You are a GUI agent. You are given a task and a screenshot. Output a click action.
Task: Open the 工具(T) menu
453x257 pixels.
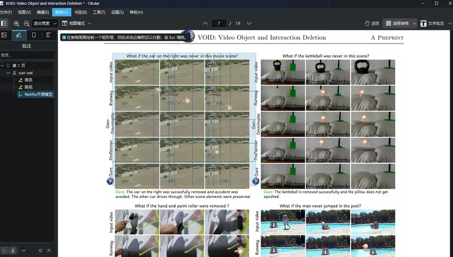99,12
